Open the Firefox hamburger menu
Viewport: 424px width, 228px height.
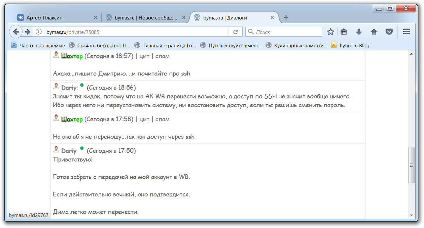(406, 32)
